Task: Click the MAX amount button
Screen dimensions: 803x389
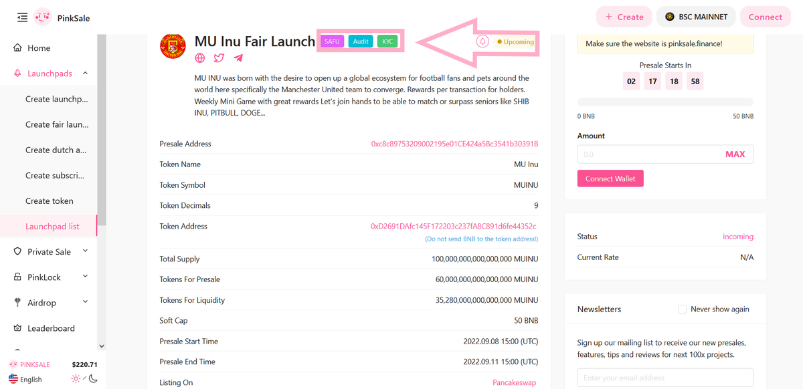Action: (735, 154)
